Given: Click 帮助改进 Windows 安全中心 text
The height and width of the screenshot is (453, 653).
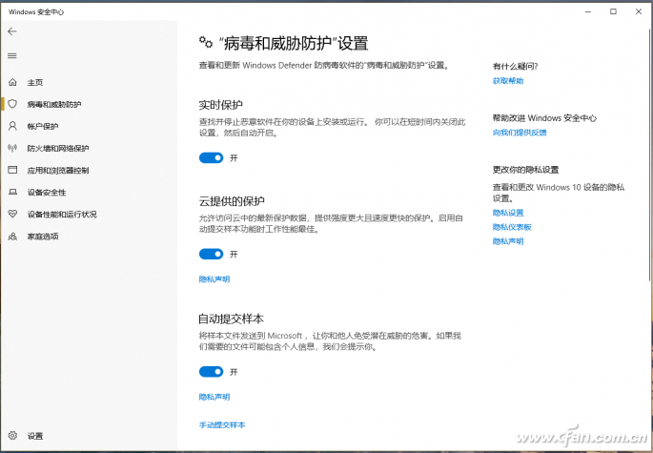Looking at the screenshot, I should 544,118.
